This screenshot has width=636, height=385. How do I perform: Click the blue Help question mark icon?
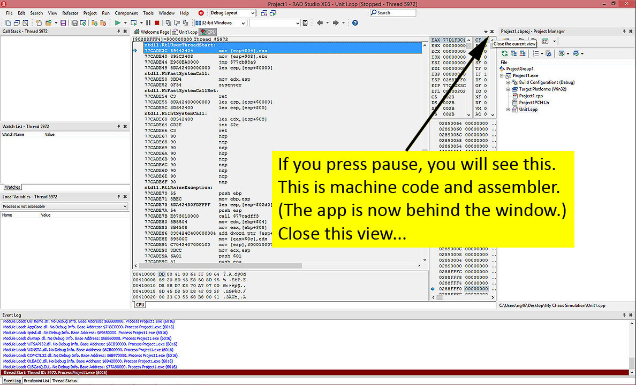(355, 23)
